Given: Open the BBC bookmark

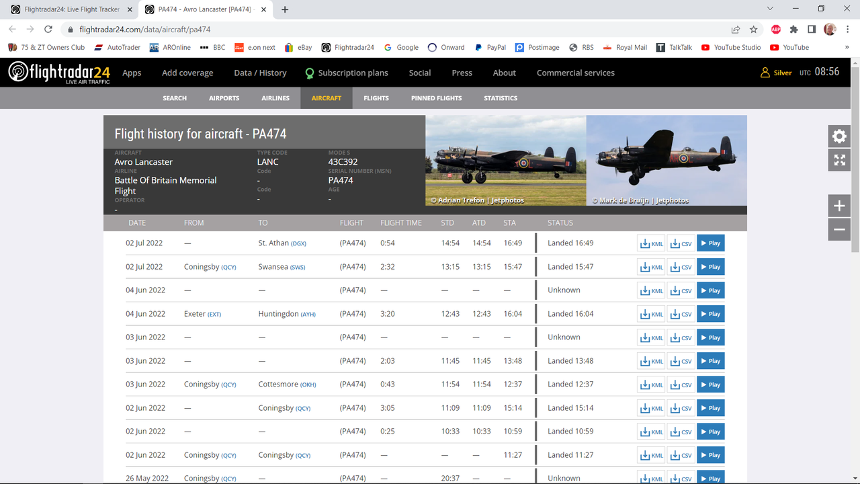Looking at the screenshot, I should (x=213, y=47).
